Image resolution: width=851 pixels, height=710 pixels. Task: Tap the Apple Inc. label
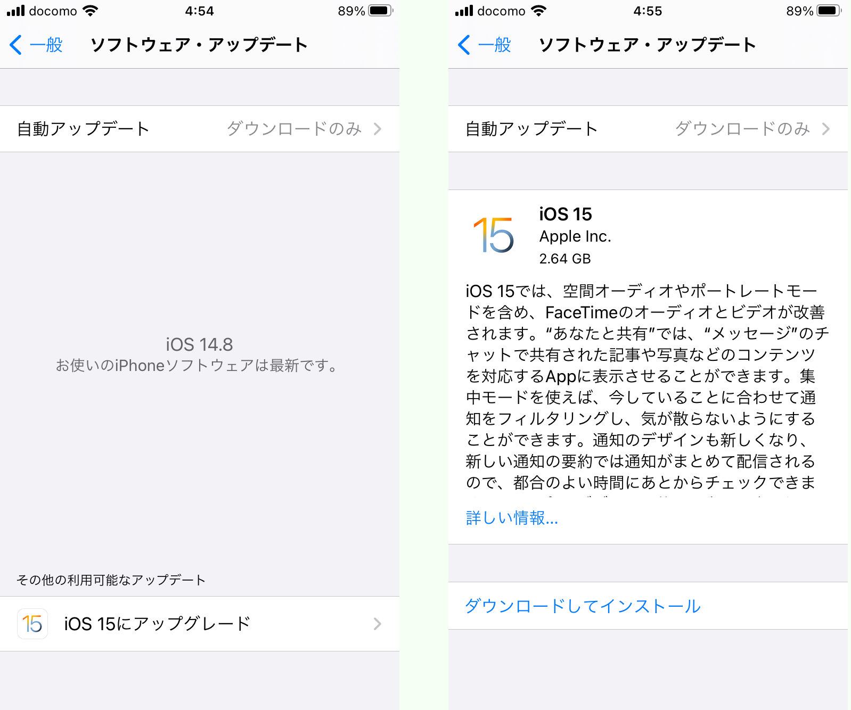coord(575,236)
